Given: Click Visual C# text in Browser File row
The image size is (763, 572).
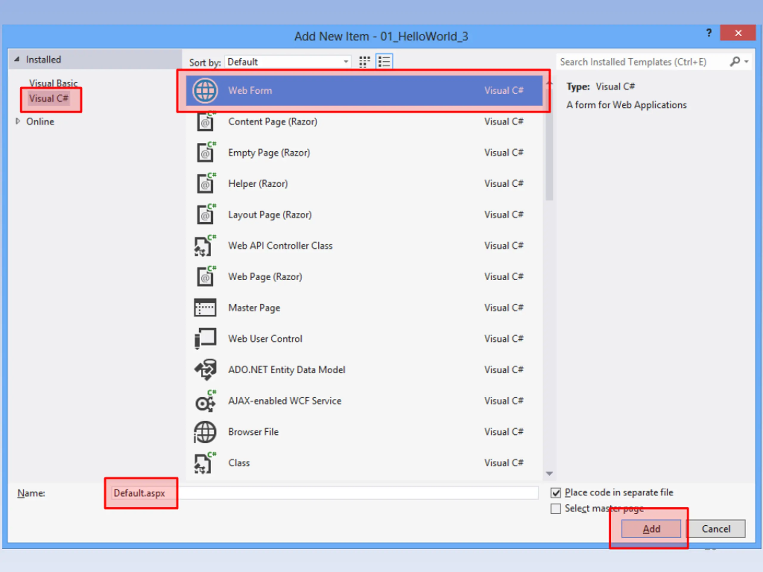Looking at the screenshot, I should coord(504,432).
